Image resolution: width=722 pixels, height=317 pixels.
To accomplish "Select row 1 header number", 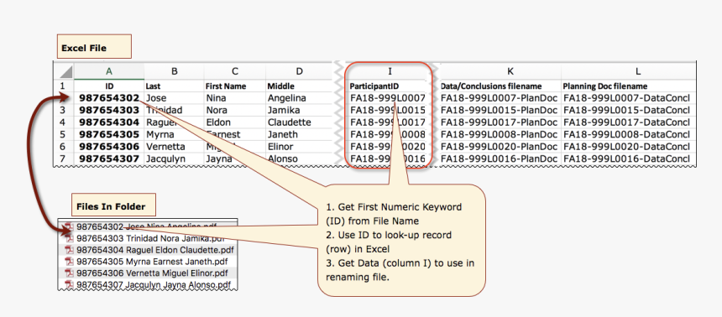I will [x=63, y=86].
